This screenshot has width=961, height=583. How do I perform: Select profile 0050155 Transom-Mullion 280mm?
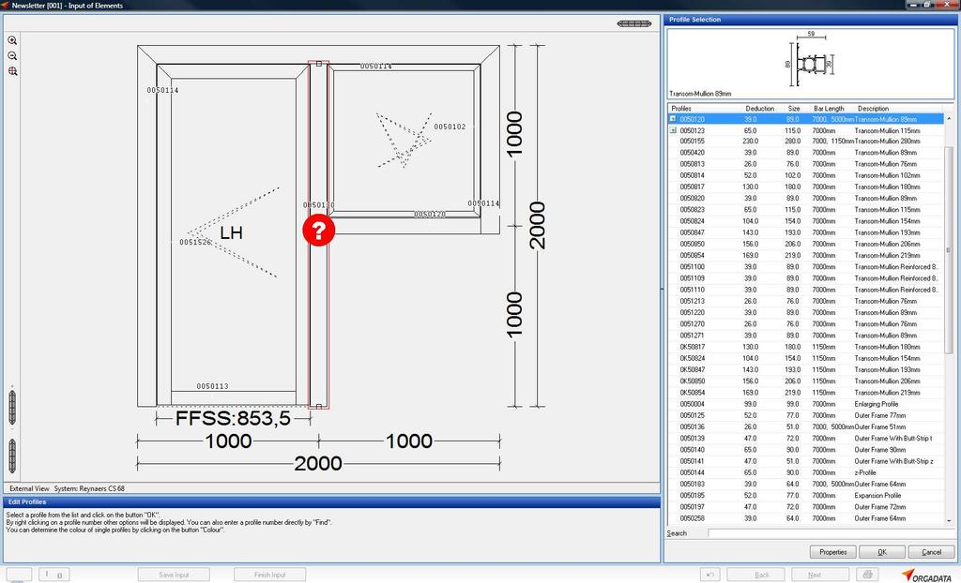806,142
